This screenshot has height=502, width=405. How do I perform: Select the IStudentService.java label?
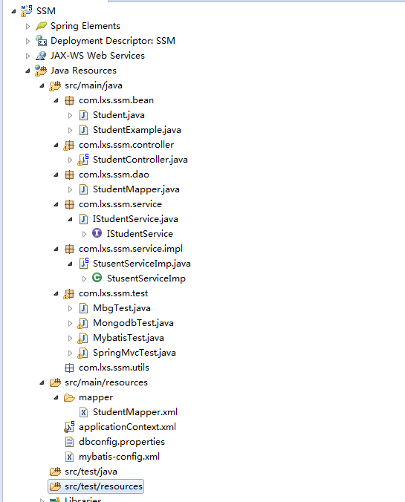click(x=135, y=219)
